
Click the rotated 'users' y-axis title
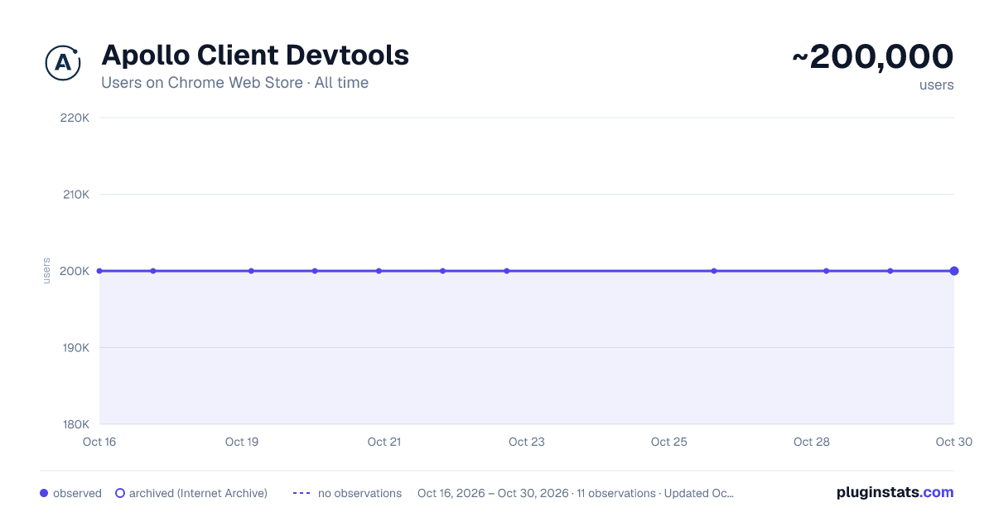click(46, 271)
